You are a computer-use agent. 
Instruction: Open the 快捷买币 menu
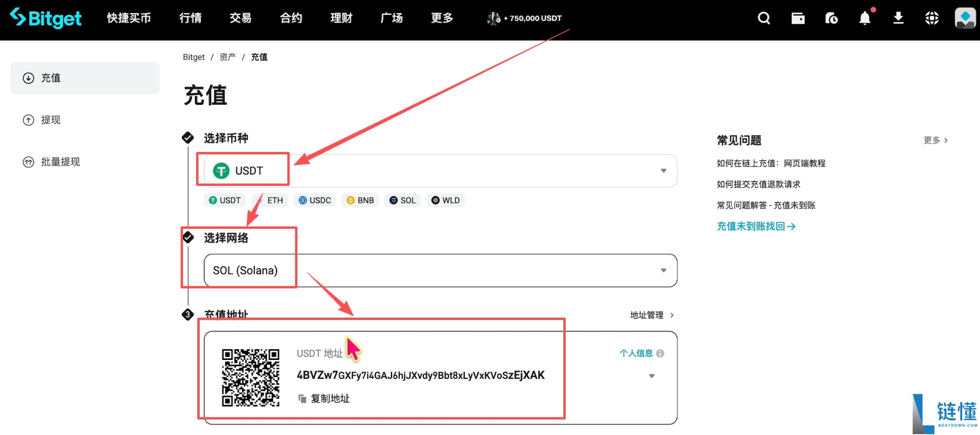coord(129,18)
